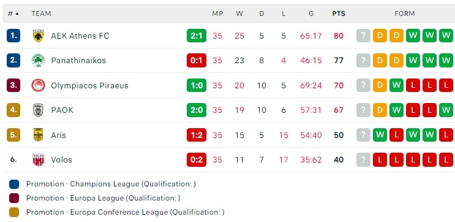This screenshot has width=455, height=222.
Task: Open the Olympiacos Piraeus team link
Action: [x=89, y=85]
